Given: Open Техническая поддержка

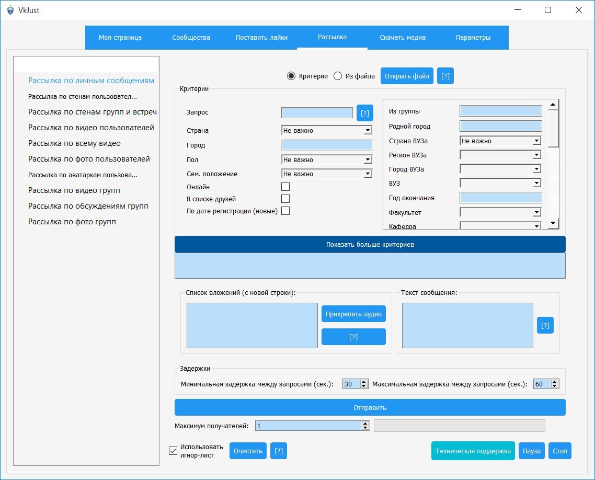Looking at the screenshot, I should [x=473, y=451].
